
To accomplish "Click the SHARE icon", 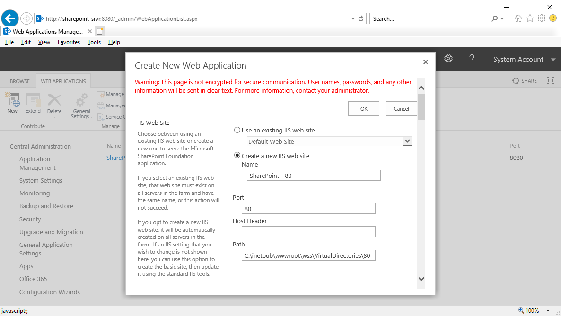I will [x=524, y=80].
